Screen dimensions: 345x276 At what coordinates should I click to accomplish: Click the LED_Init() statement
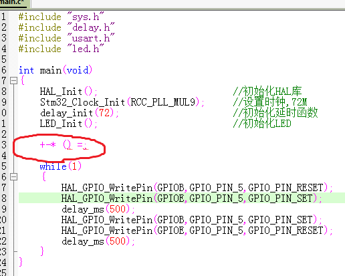point(69,124)
